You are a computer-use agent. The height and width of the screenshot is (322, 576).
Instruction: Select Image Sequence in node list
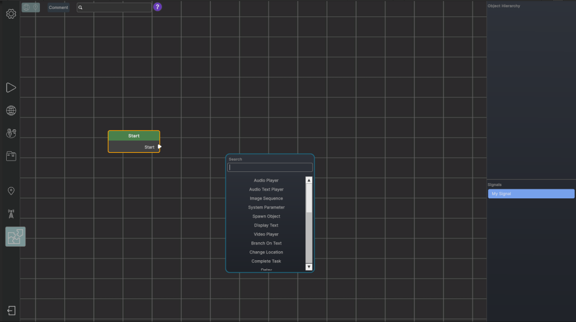266,198
